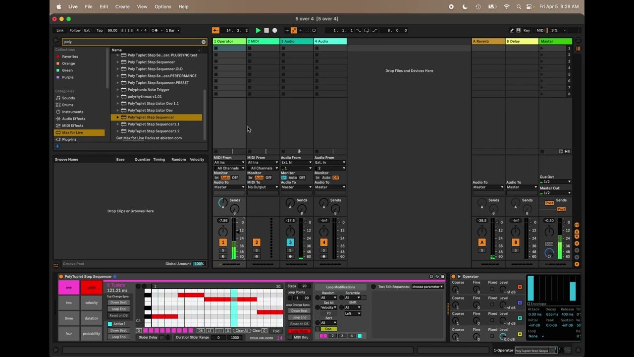Enable MIDI thru checkbox
Image resolution: width=634 pixels, height=357 pixels.
[x=290, y=337]
